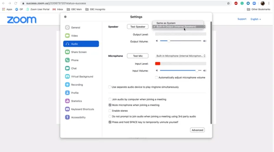Enable automatically adjust microphone volume
Image resolution: width=274 pixels, height=152 pixels.
(157, 77)
